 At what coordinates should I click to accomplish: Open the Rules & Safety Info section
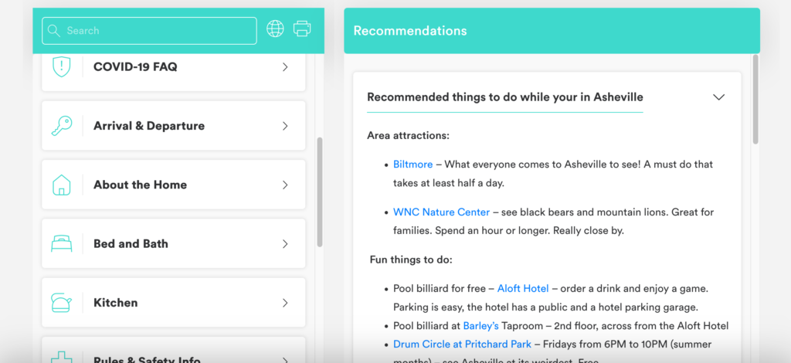[x=174, y=350]
